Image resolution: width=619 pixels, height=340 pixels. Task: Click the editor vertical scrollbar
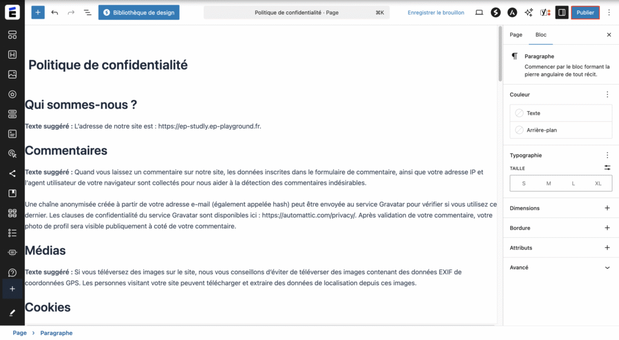pos(500,54)
